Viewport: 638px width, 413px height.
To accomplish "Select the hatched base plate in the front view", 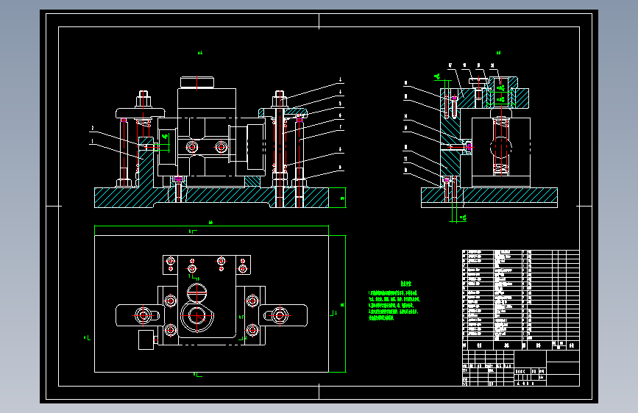I will coord(212,198).
